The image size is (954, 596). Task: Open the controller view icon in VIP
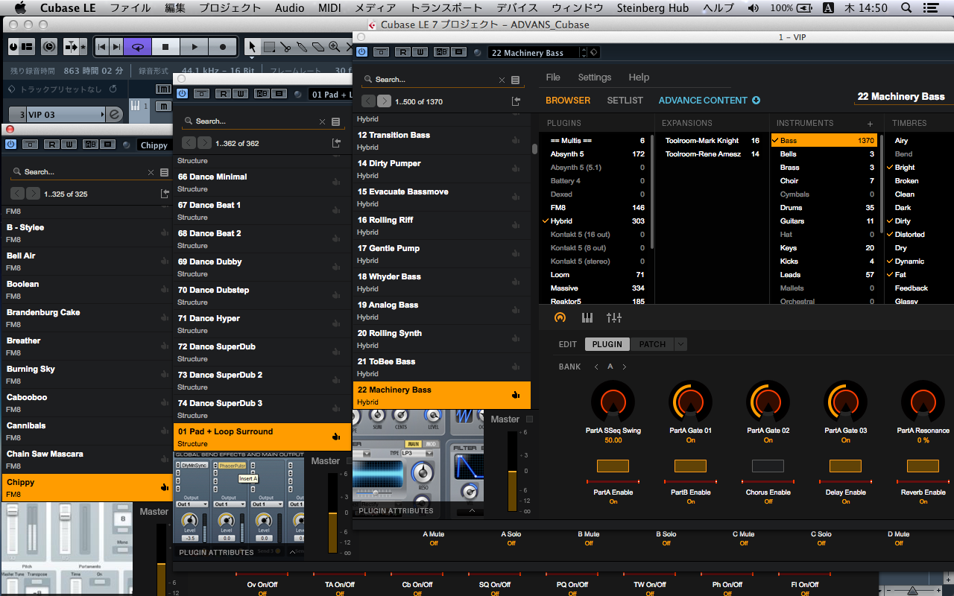(x=560, y=317)
